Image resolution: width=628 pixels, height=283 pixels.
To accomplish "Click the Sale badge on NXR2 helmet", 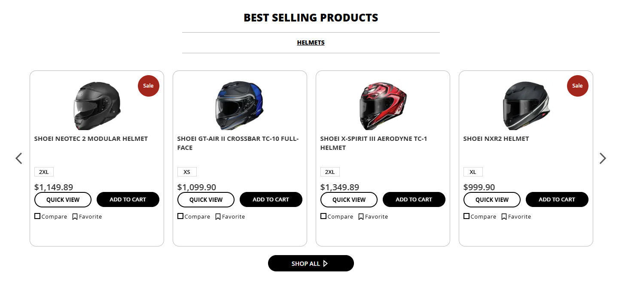I will pos(577,86).
